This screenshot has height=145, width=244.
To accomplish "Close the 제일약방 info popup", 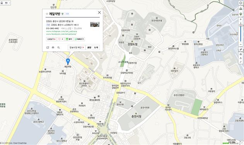I will [99, 13].
